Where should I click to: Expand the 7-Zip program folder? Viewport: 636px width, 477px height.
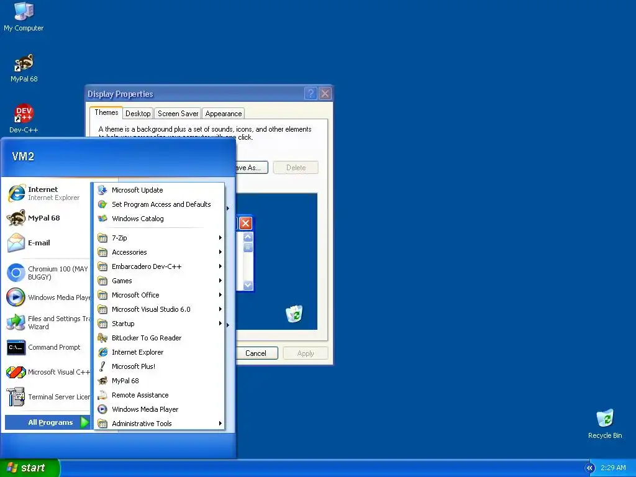160,238
